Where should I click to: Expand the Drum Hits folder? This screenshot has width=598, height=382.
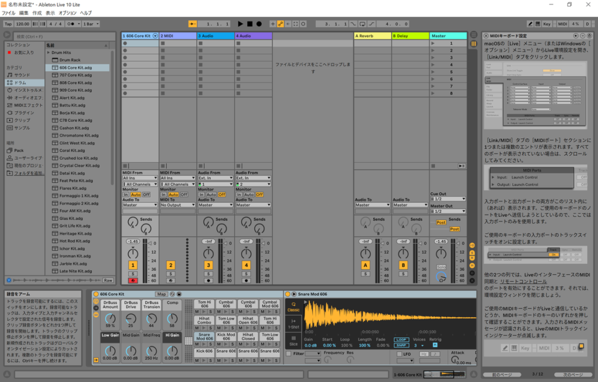(48, 52)
